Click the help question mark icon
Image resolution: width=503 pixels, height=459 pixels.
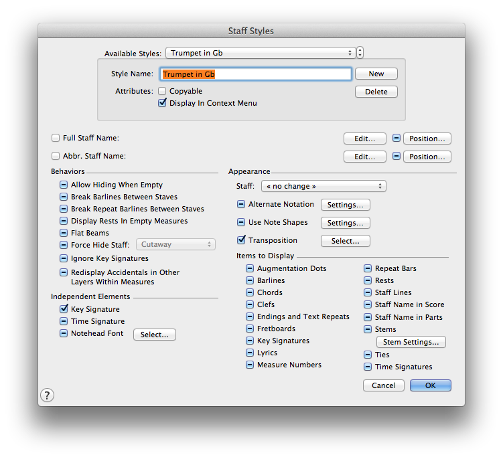(x=48, y=395)
